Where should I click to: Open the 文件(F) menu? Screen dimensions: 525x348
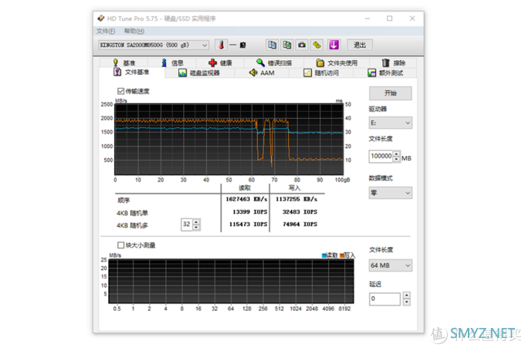click(106, 31)
